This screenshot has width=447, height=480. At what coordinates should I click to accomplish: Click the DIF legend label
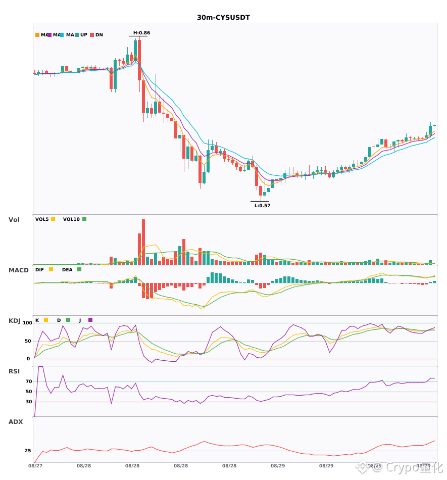click(39, 270)
